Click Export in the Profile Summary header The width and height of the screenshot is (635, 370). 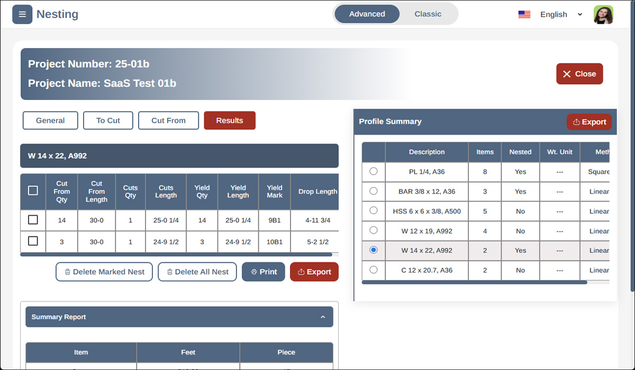coord(589,122)
